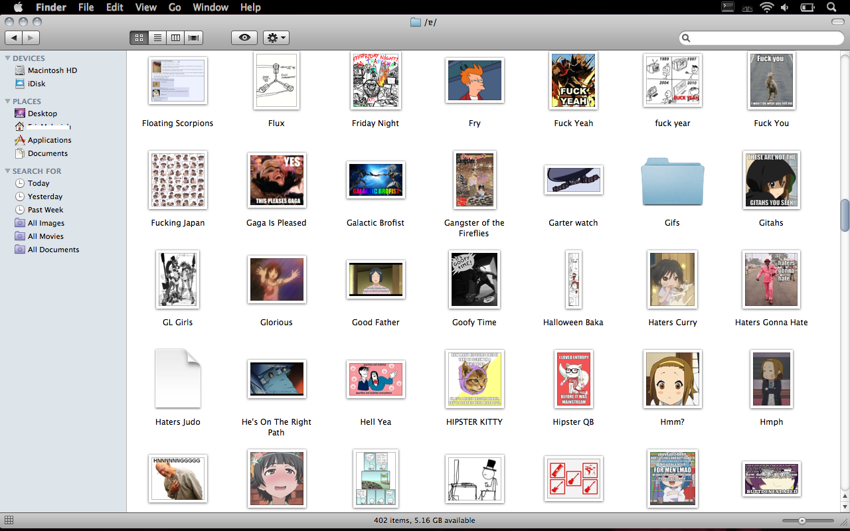
Task: Select the Friday Night thumbnail
Action: point(375,80)
